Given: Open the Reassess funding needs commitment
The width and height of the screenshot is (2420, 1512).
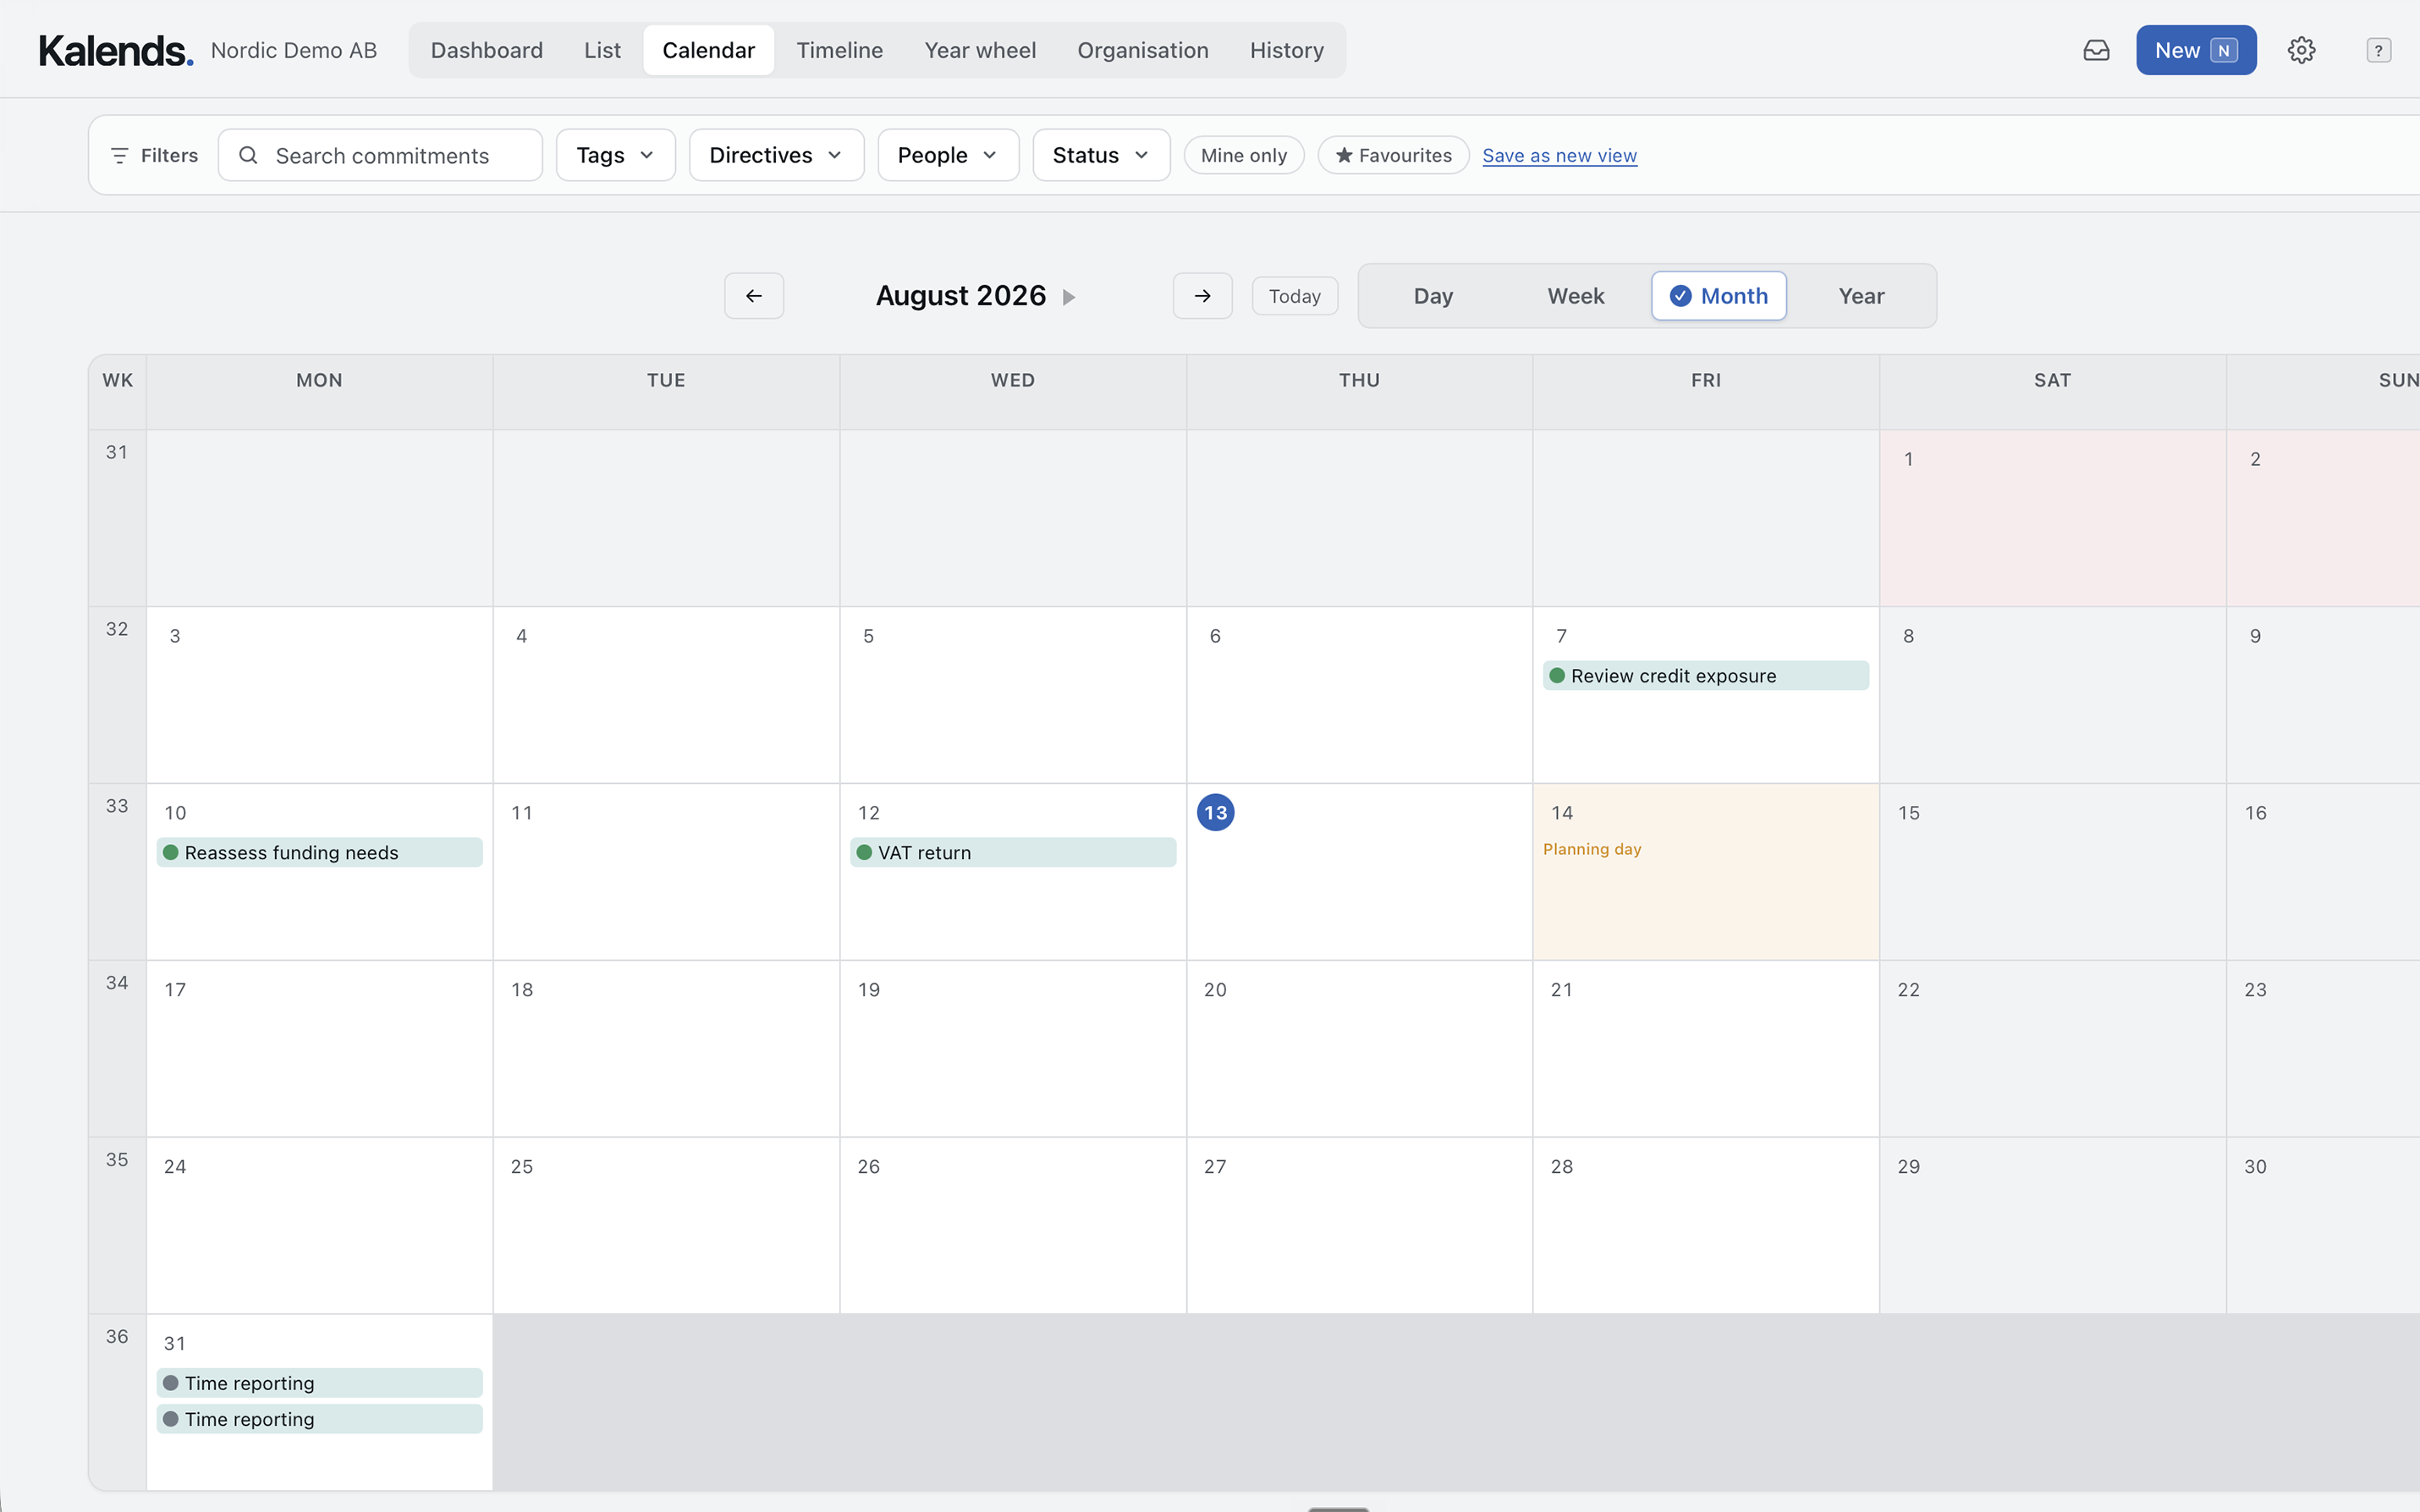Looking at the screenshot, I should click(319, 853).
